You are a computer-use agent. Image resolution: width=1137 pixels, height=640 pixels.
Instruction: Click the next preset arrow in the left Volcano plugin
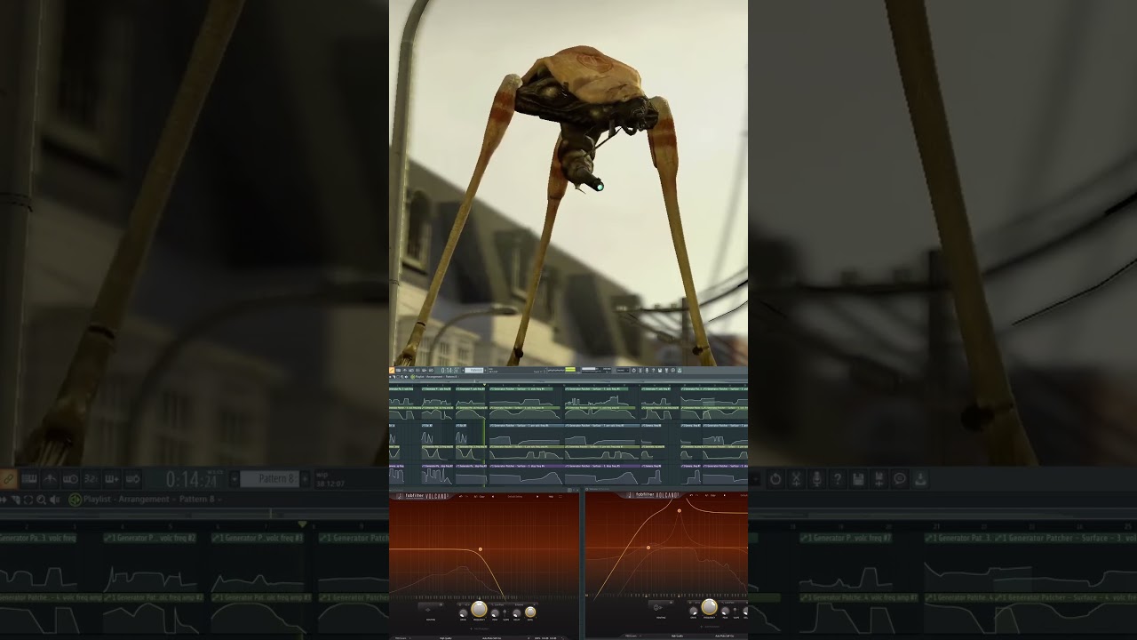[x=537, y=496]
